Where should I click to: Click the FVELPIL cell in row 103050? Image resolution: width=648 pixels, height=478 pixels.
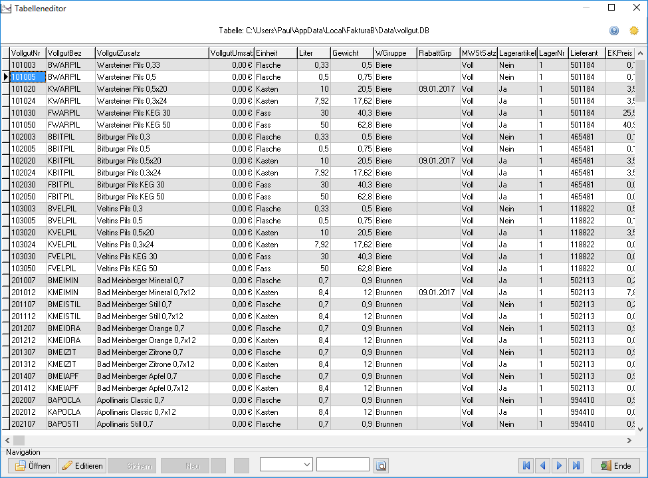70,269
